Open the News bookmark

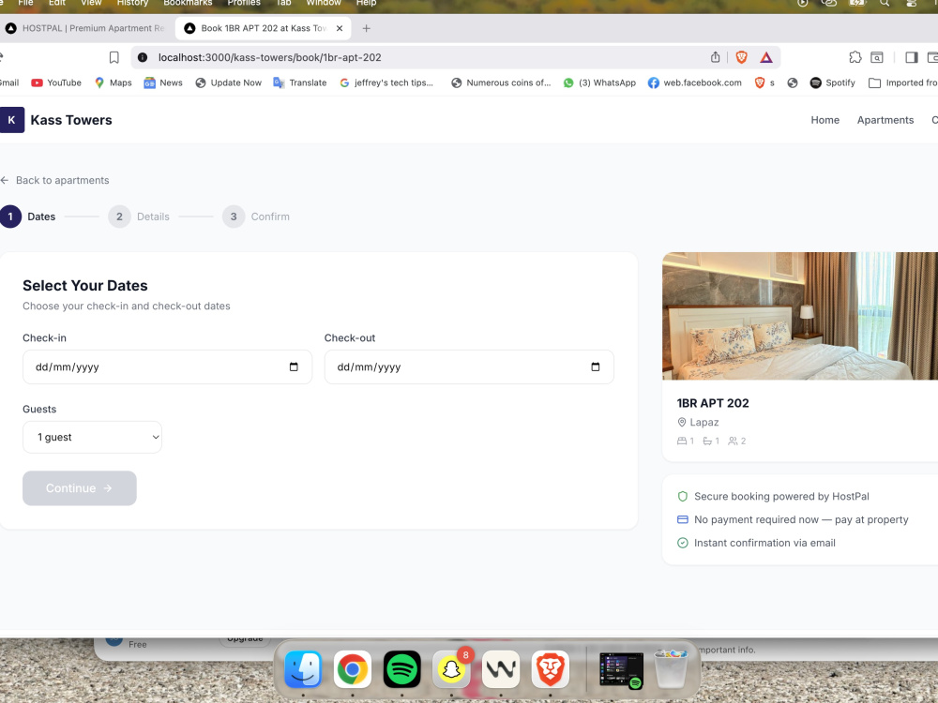(162, 82)
